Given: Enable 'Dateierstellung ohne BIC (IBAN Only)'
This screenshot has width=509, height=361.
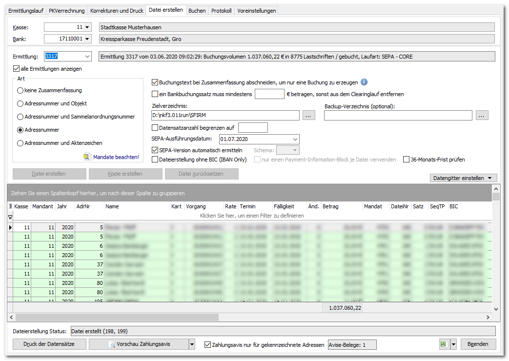Looking at the screenshot, I should coord(155,160).
